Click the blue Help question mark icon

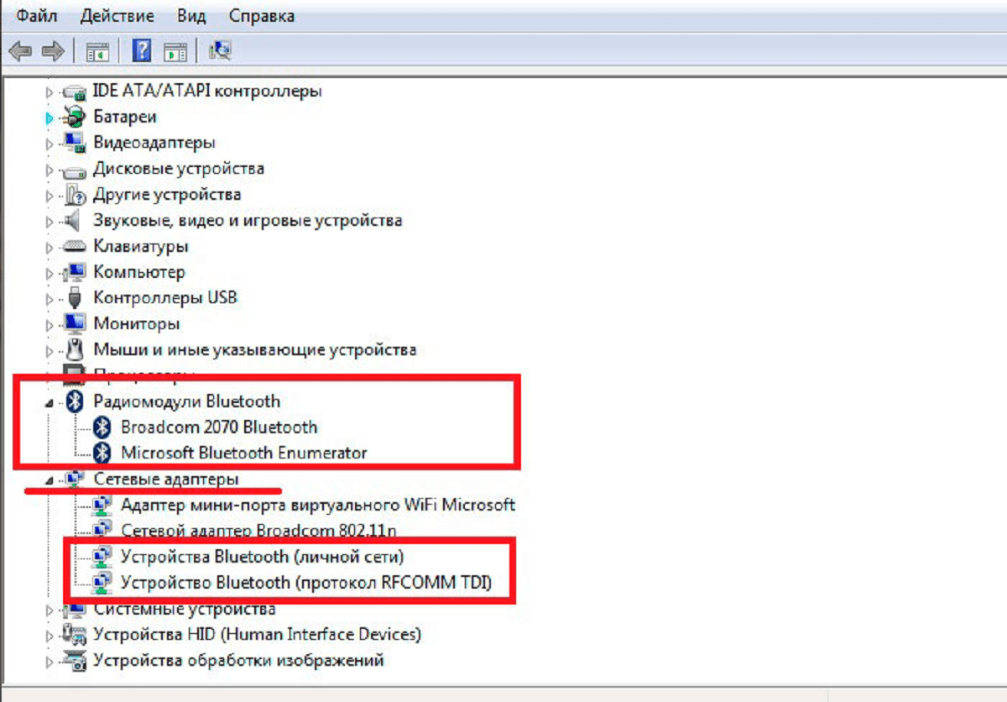point(142,51)
